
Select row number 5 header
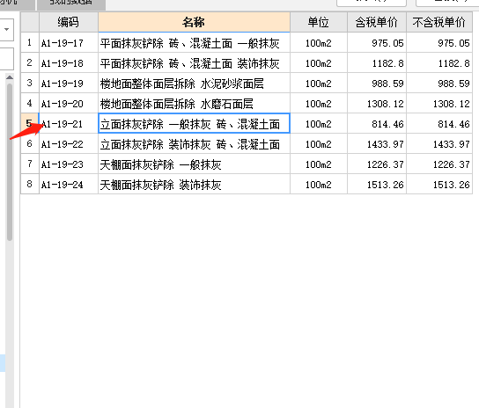(x=30, y=123)
